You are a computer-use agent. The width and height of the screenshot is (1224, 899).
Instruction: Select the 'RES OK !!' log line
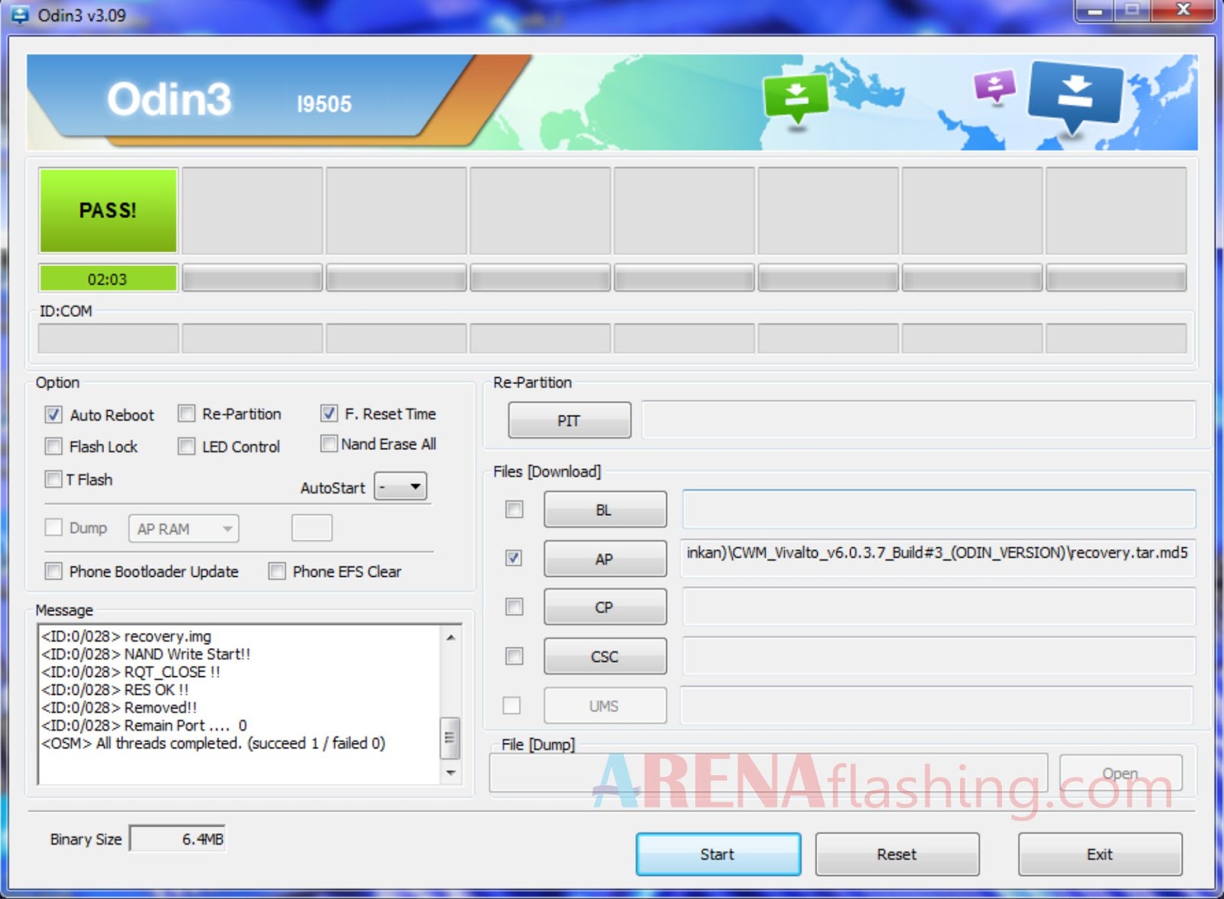pyautogui.click(x=115, y=689)
